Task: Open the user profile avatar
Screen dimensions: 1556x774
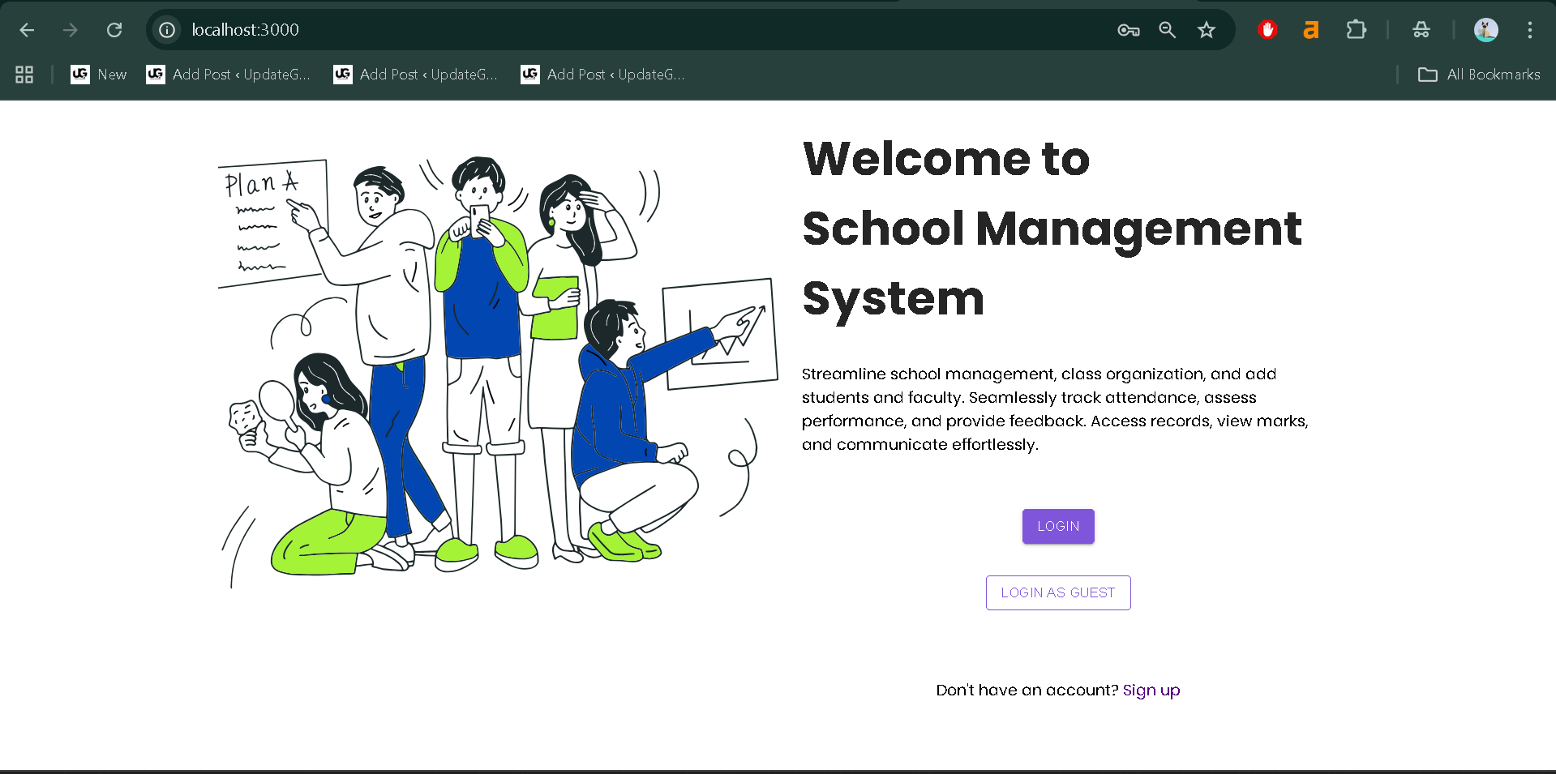Action: 1486,29
